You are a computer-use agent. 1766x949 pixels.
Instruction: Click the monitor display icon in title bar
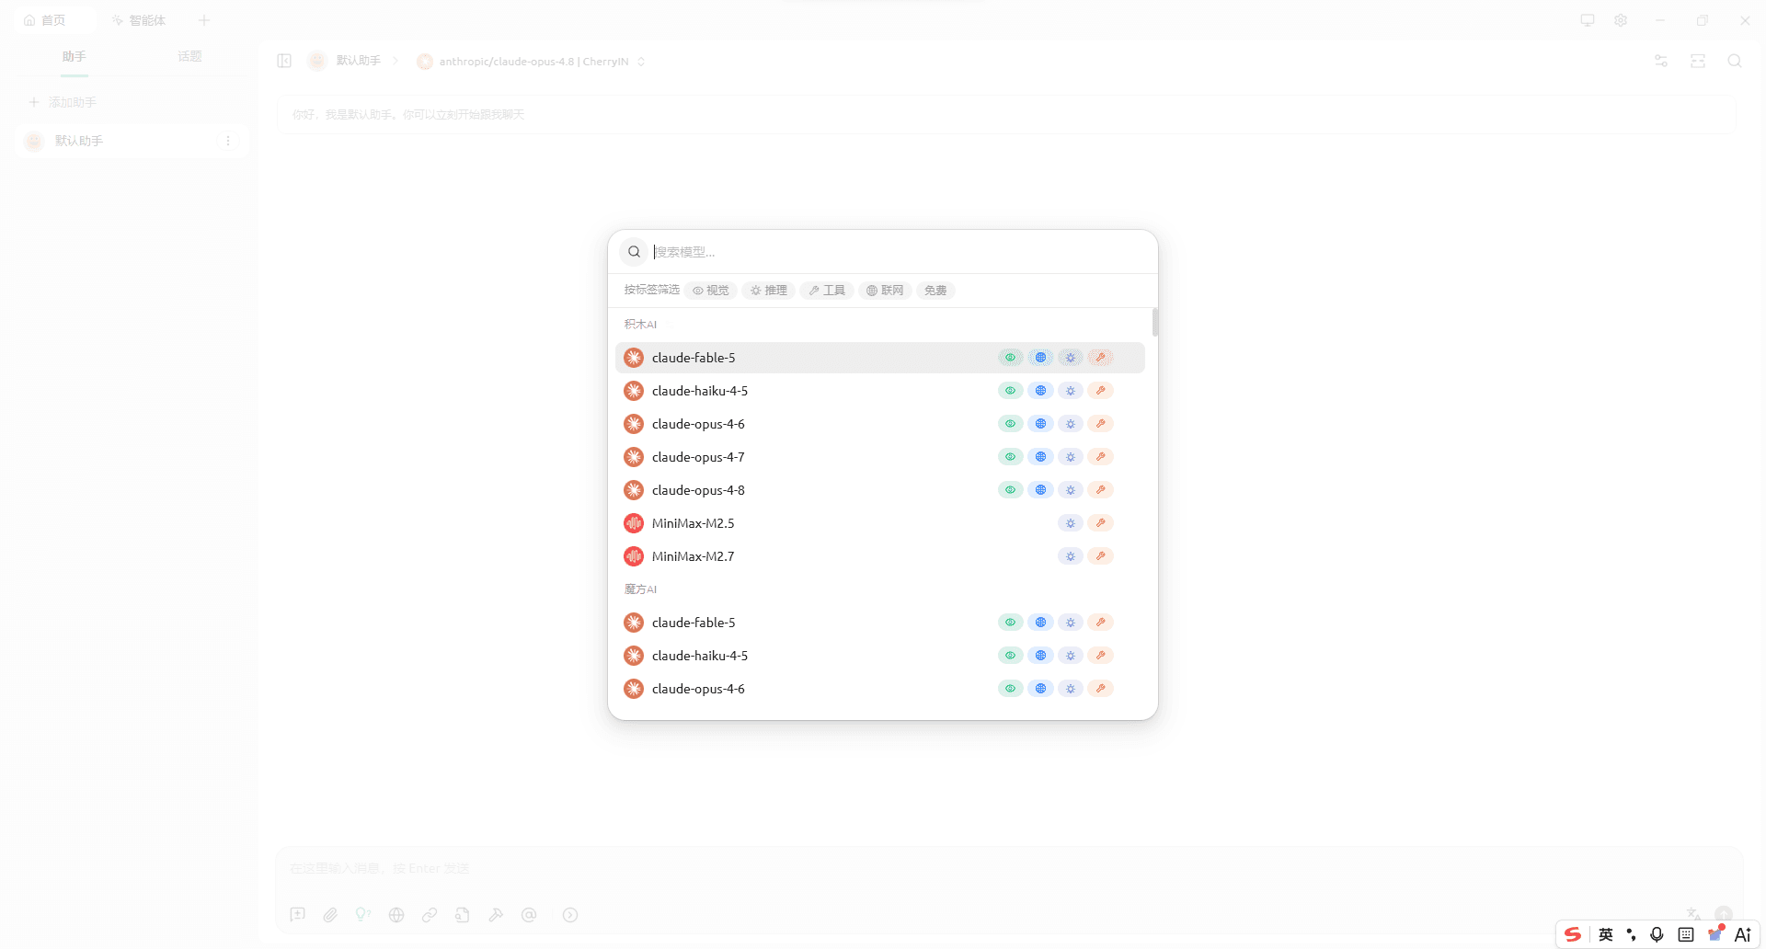tap(1588, 20)
